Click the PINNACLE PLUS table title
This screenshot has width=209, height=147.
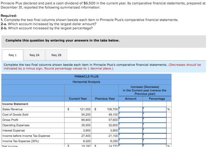86,76
